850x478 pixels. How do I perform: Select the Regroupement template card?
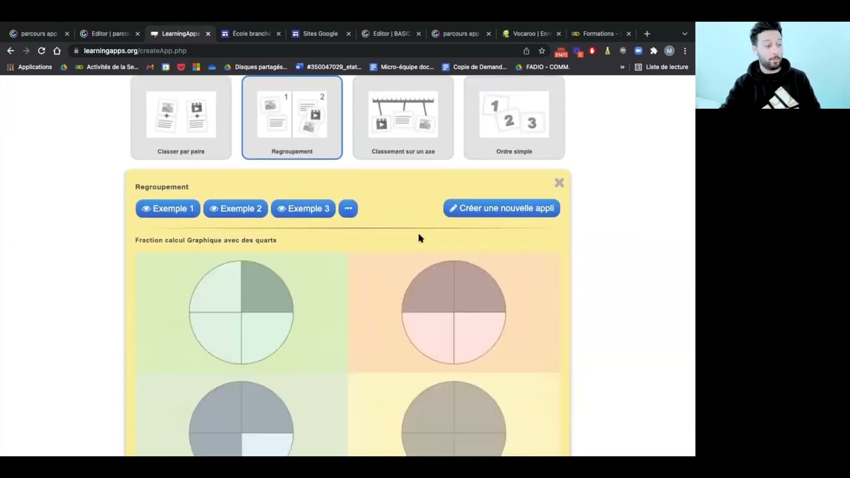point(292,118)
